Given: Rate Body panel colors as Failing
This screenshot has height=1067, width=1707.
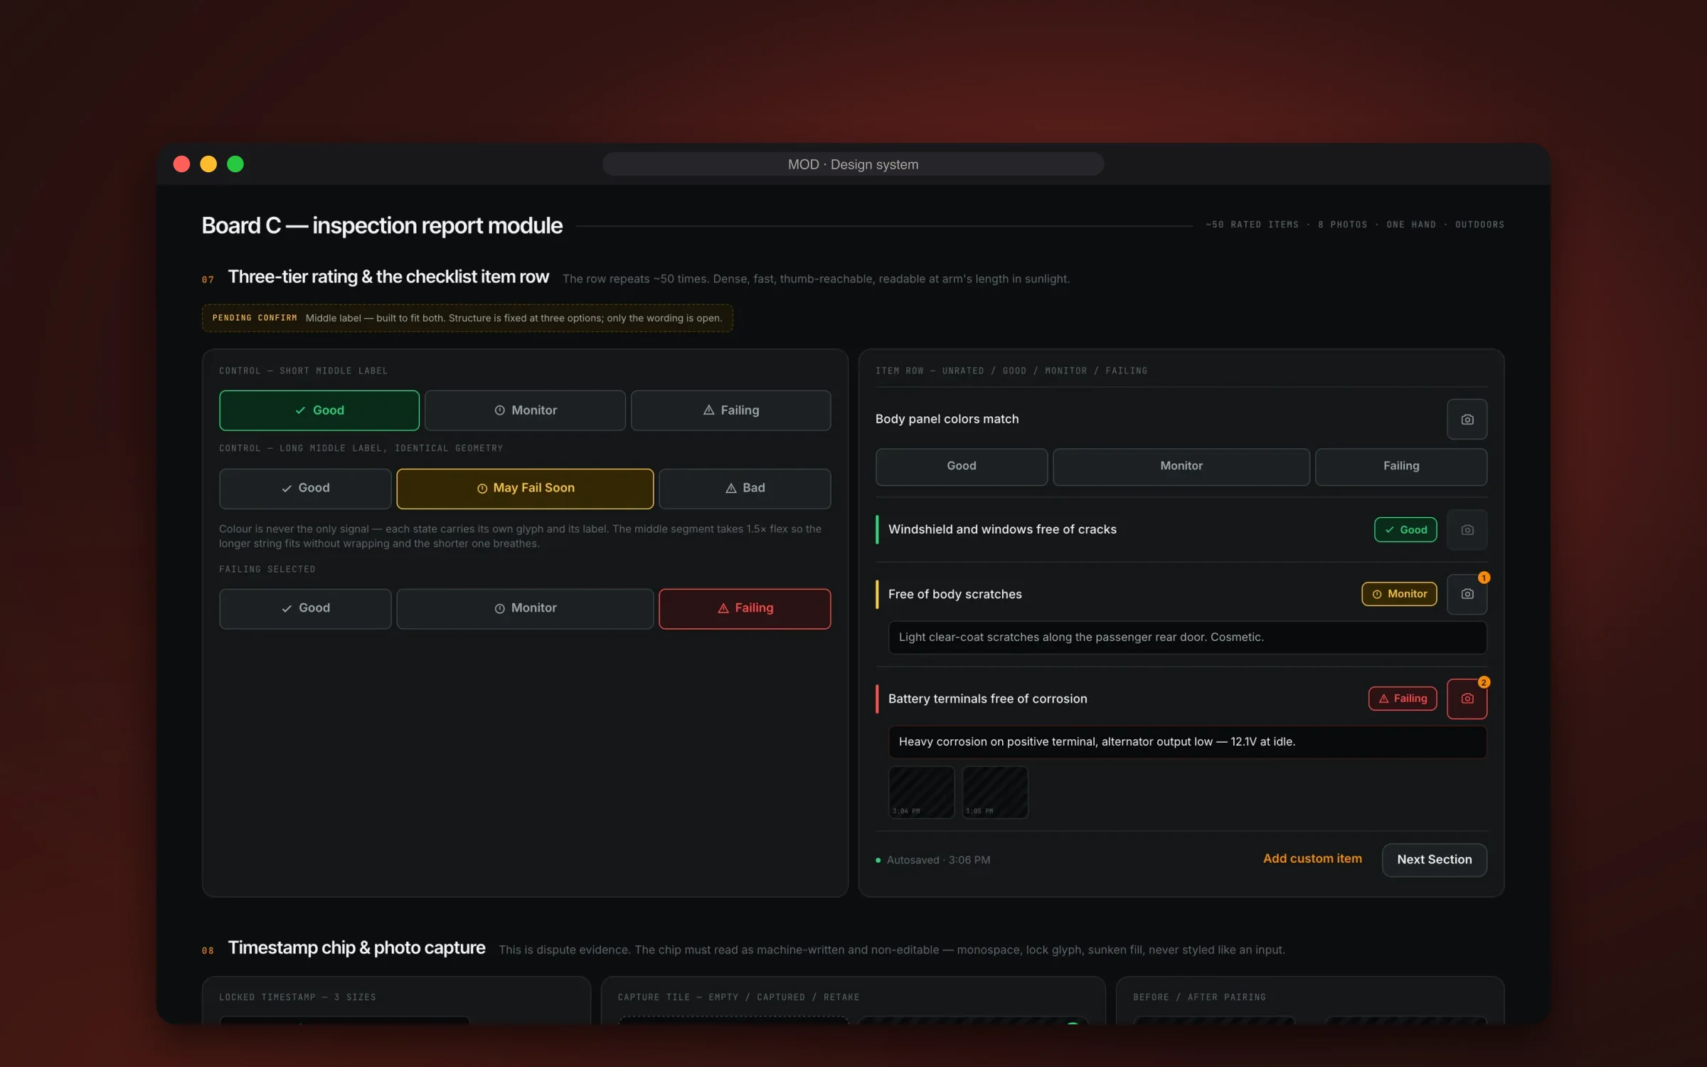Looking at the screenshot, I should click(1400, 467).
